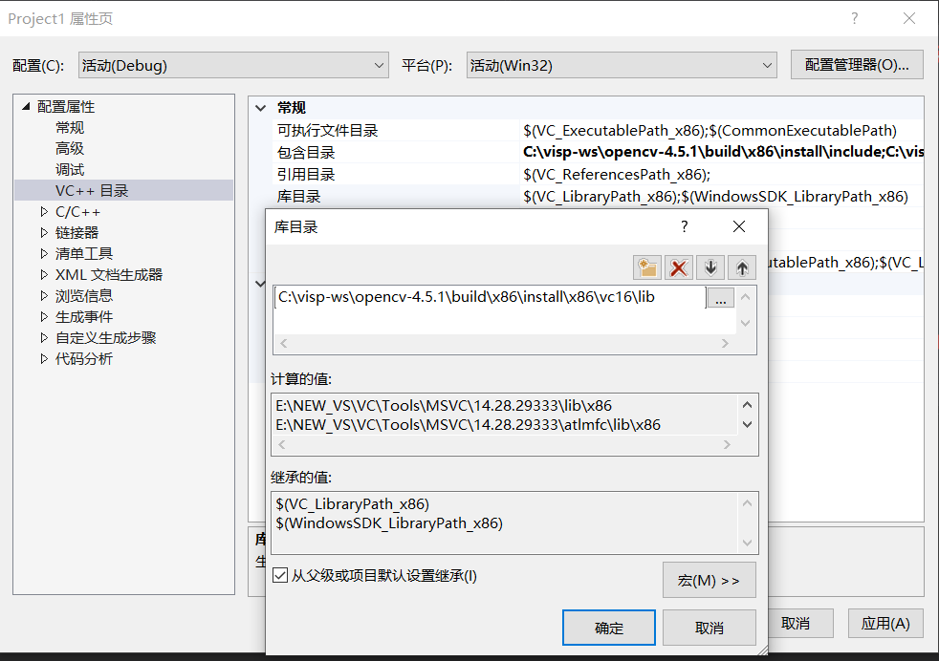The image size is (939, 661).
Task: Expand the 链接器 tree node
Action: coord(44,233)
